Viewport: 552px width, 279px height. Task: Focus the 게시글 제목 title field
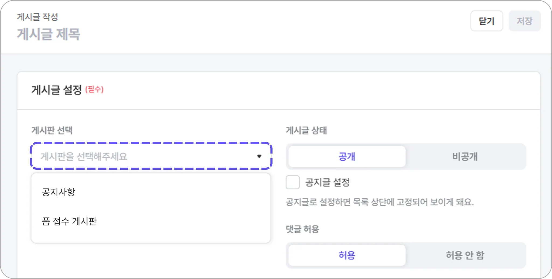pos(49,34)
